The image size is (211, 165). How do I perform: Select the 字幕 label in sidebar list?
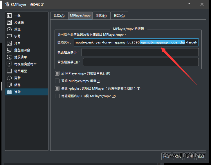tap(17, 36)
